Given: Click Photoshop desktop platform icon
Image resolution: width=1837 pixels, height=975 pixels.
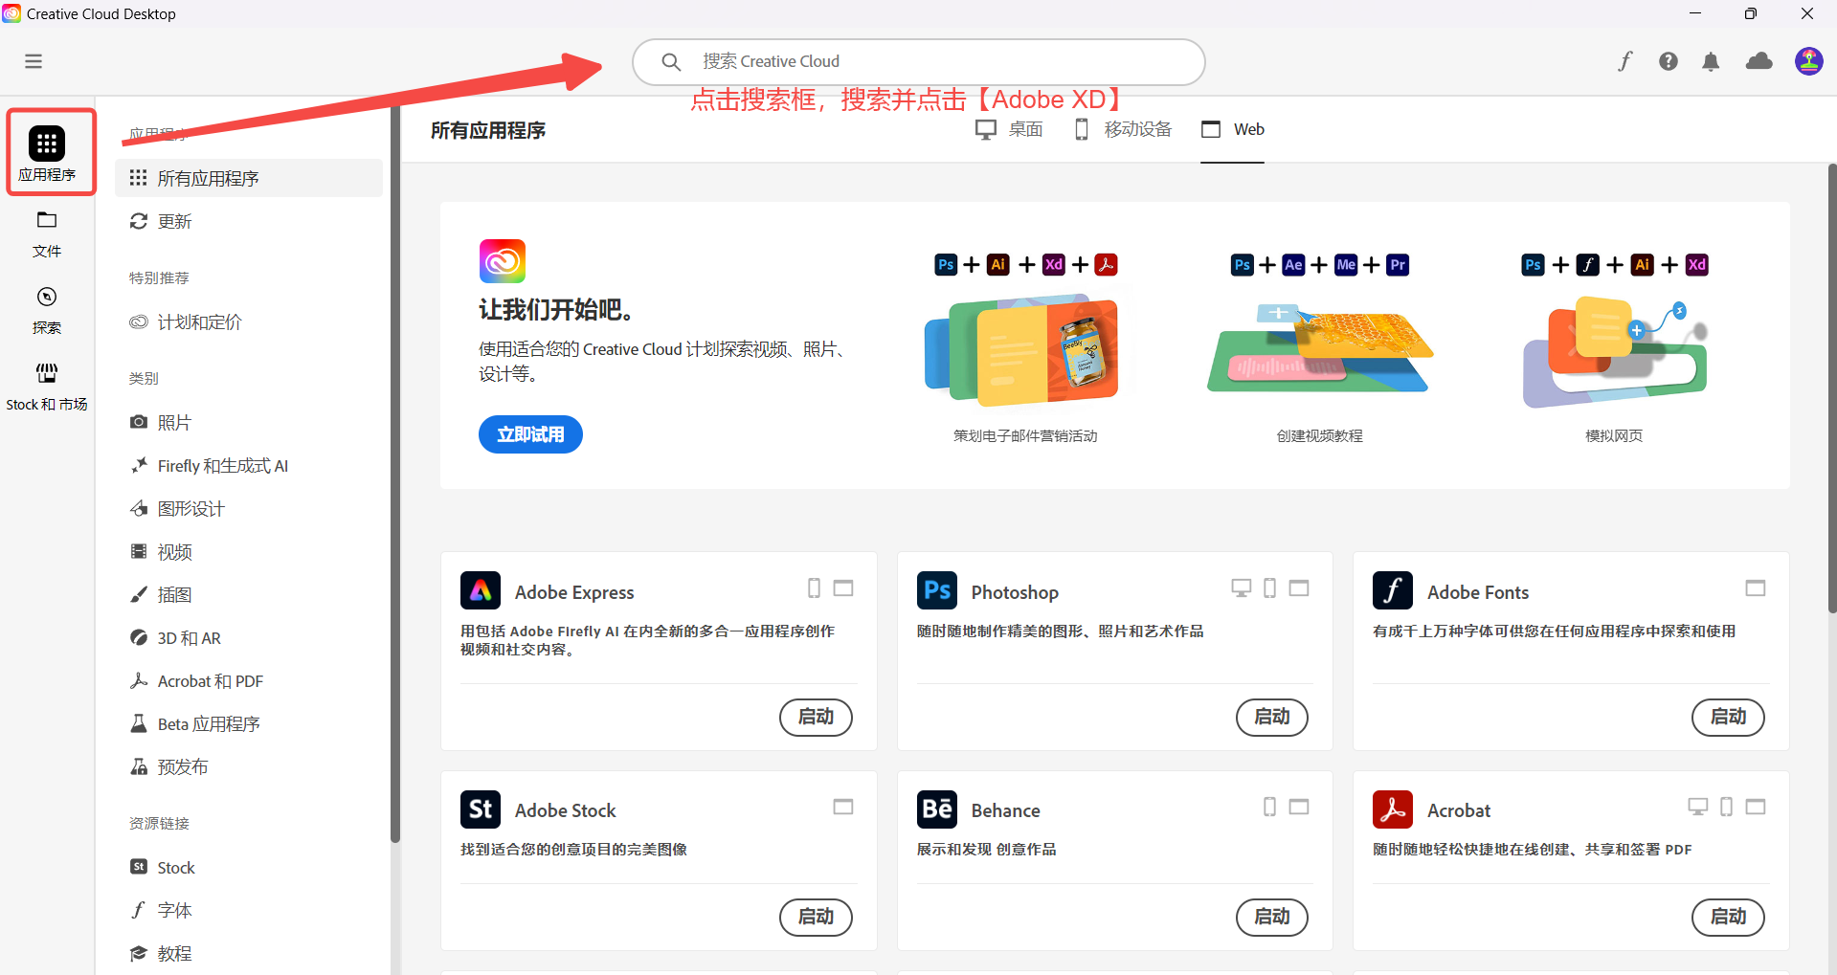Looking at the screenshot, I should [x=1242, y=587].
